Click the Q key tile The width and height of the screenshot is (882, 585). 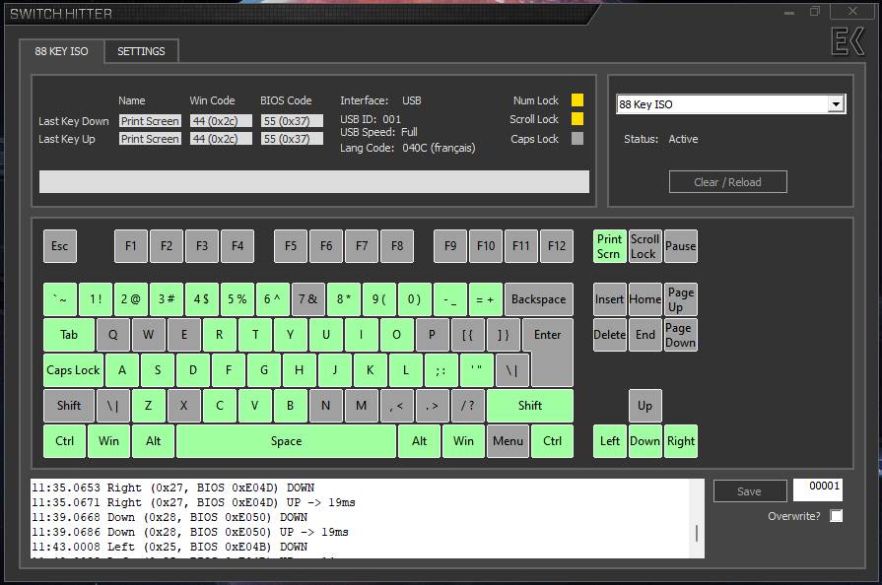113,335
